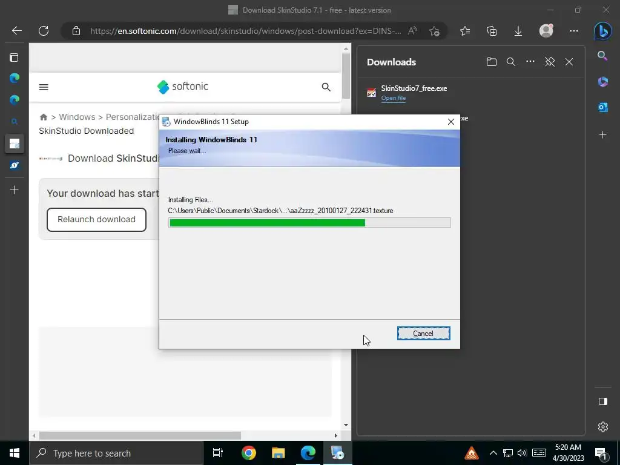620x465 pixels.
Task: Open the Edge sidebar search icon
Action: click(602, 56)
